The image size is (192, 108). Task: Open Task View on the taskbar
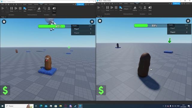pos(36,106)
